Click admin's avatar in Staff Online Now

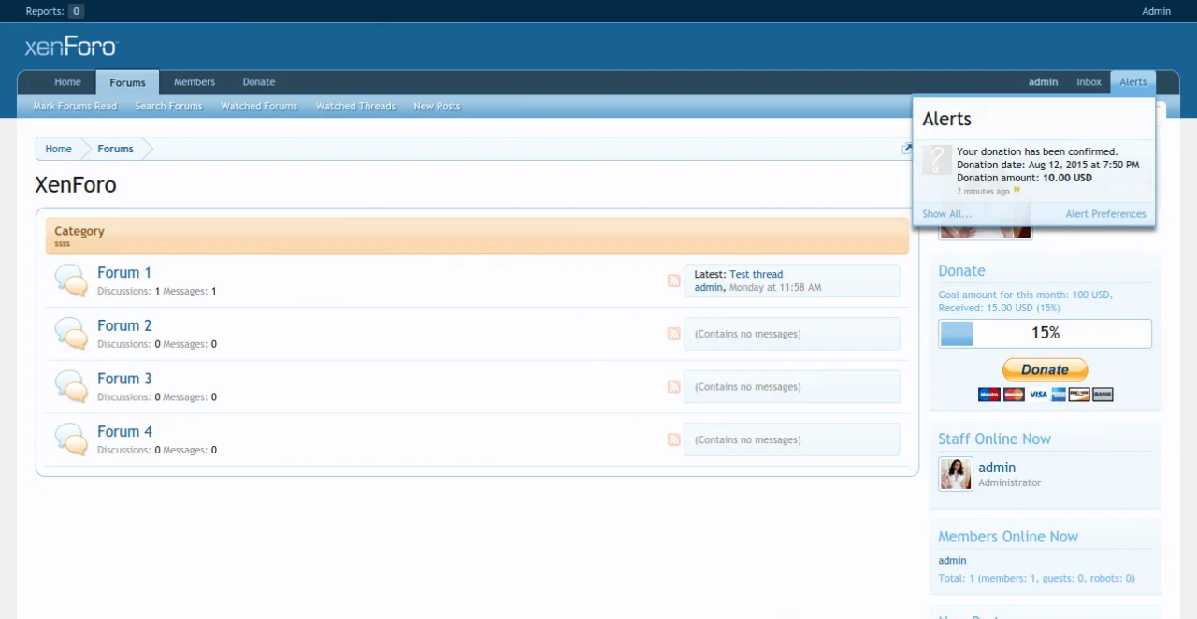click(956, 474)
